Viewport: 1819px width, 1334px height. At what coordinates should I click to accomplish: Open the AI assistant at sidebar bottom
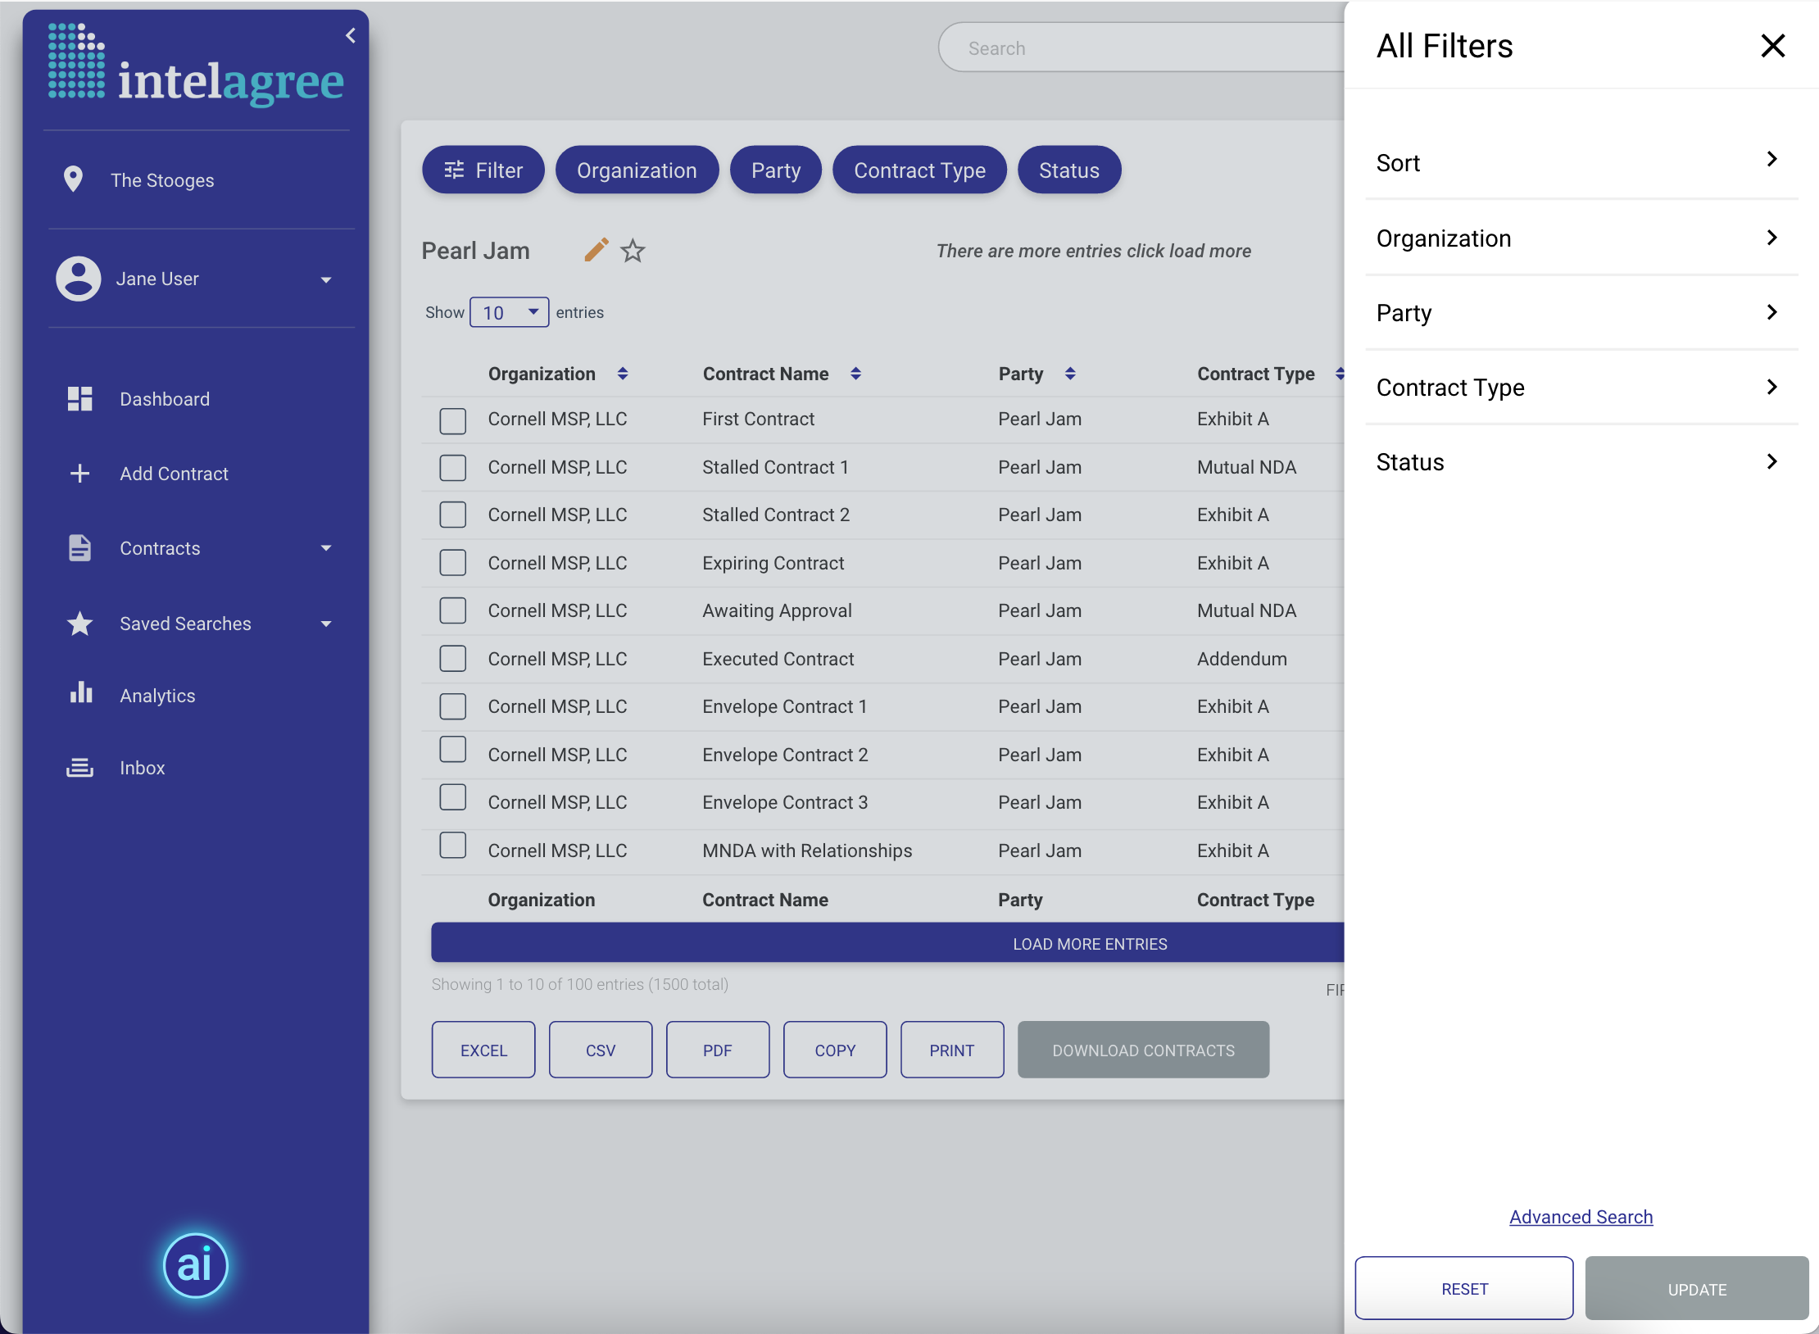pos(195,1266)
